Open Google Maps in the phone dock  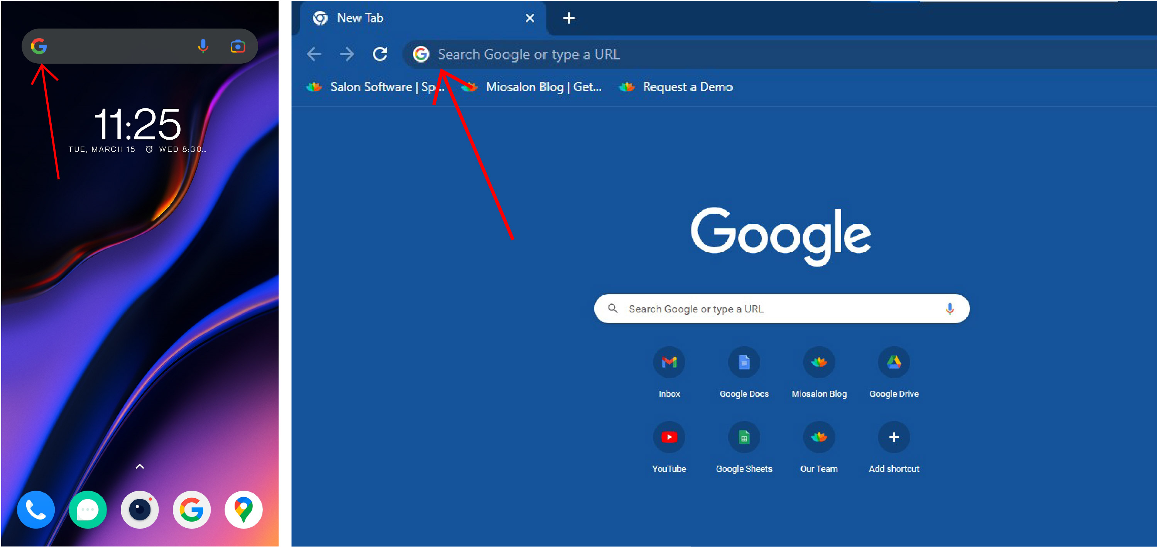[243, 510]
